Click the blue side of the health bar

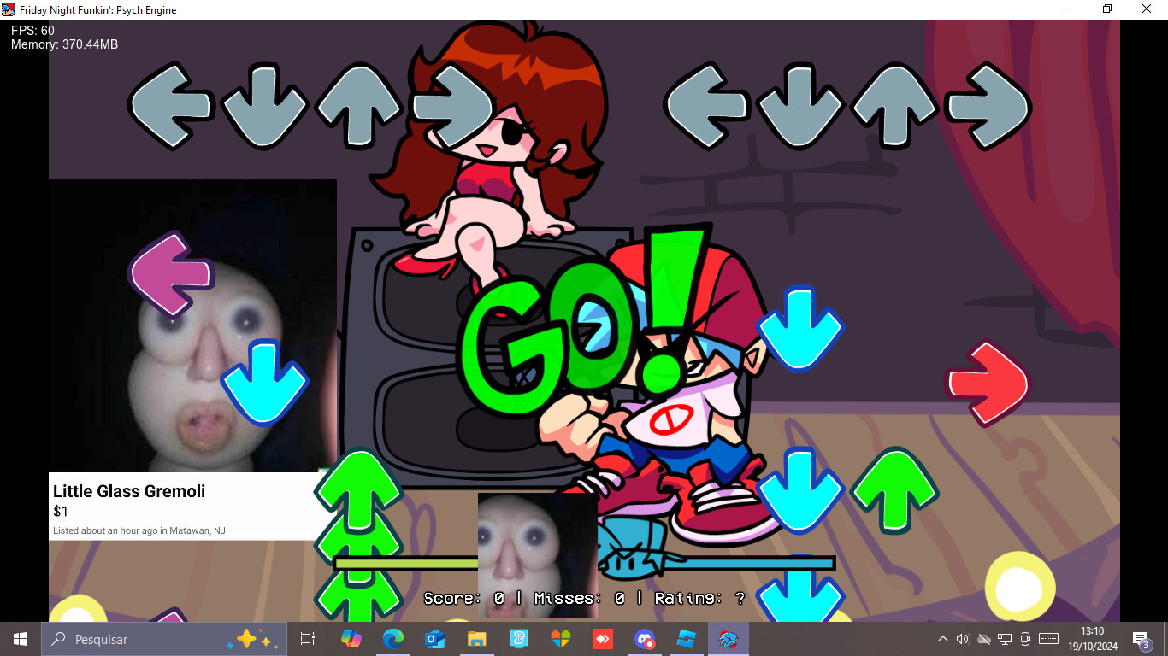tap(744, 564)
